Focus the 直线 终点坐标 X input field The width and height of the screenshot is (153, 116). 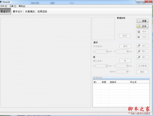click(x=102, y=51)
